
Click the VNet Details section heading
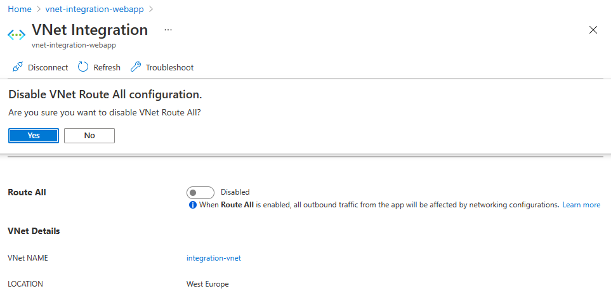(34, 231)
